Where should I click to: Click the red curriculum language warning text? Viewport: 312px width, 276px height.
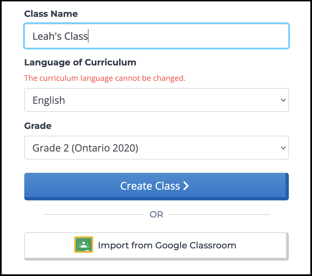click(105, 78)
